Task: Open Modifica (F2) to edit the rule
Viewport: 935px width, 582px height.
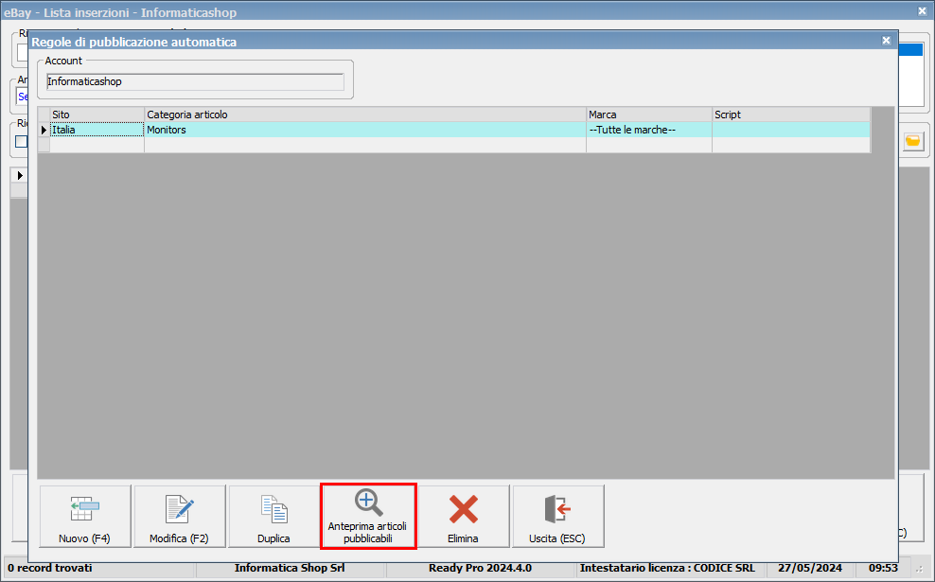Action: (x=180, y=517)
